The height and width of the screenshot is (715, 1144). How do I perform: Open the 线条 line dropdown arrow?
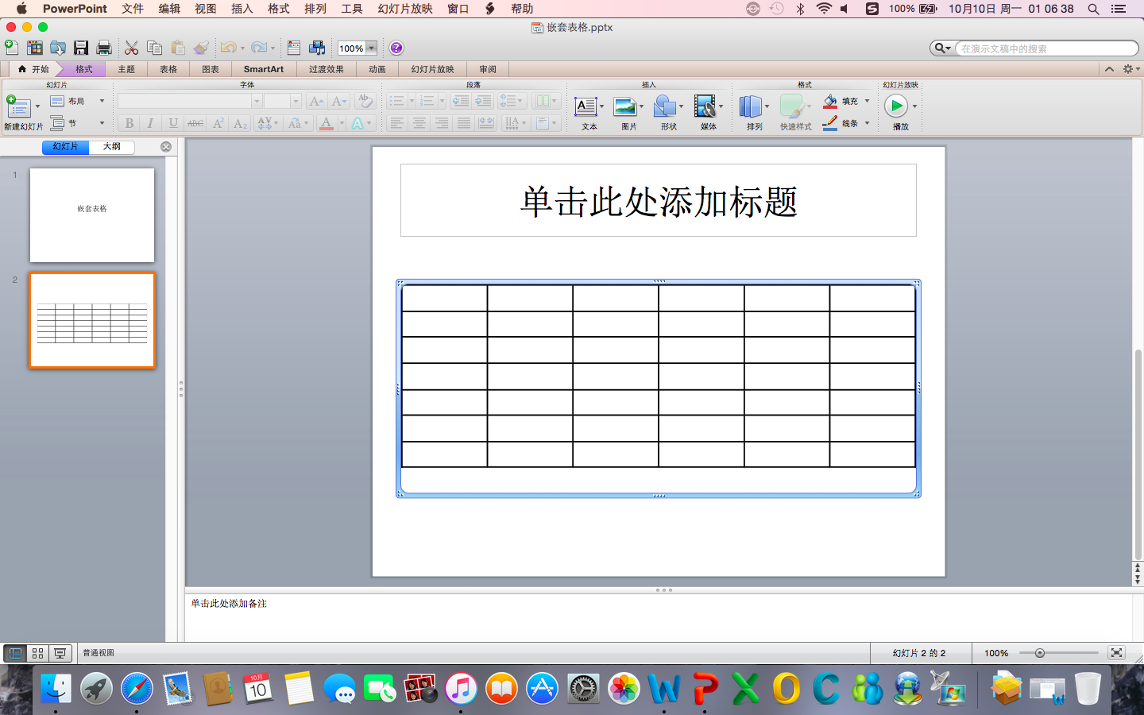867,123
